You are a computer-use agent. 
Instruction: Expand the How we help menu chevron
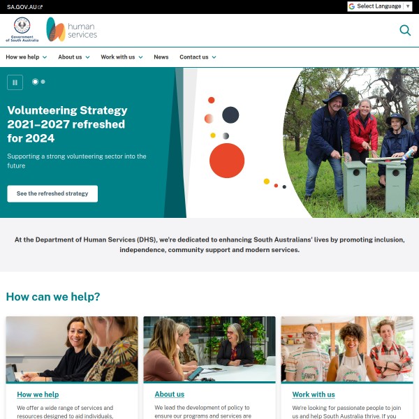click(45, 57)
